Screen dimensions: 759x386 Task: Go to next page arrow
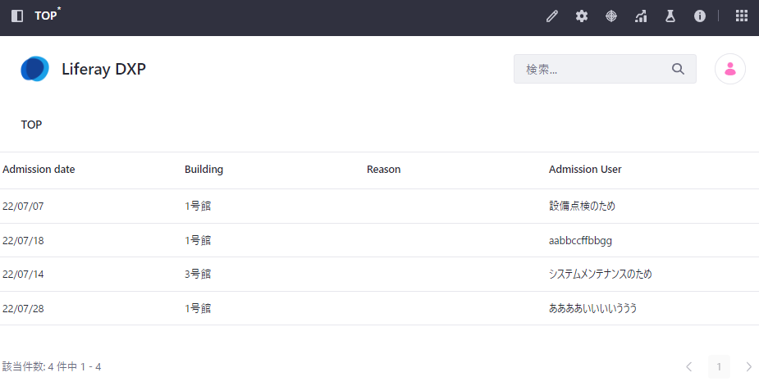click(x=748, y=366)
